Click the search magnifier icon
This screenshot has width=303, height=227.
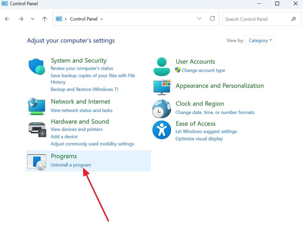293,19
